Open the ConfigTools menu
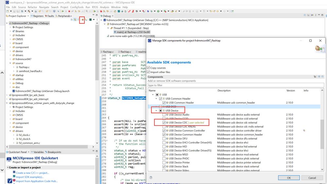The image size is (327, 184). tap(77, 7)
